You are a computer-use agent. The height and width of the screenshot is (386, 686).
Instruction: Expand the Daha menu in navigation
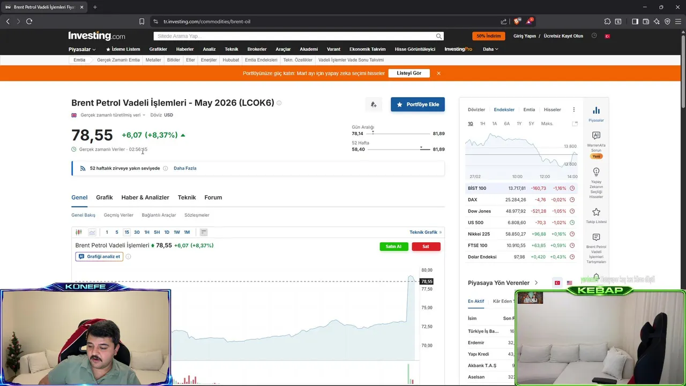click(490, 49)
